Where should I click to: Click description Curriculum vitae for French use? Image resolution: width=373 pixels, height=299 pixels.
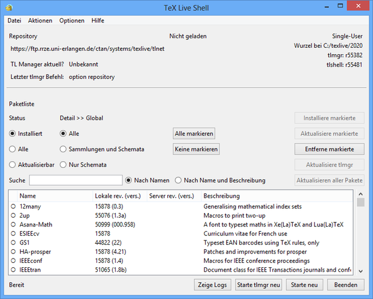246,233
